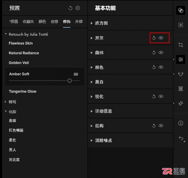Expand the 锐化 section arrow
Screen dimensions: 188x178
(x=92, y=97)
